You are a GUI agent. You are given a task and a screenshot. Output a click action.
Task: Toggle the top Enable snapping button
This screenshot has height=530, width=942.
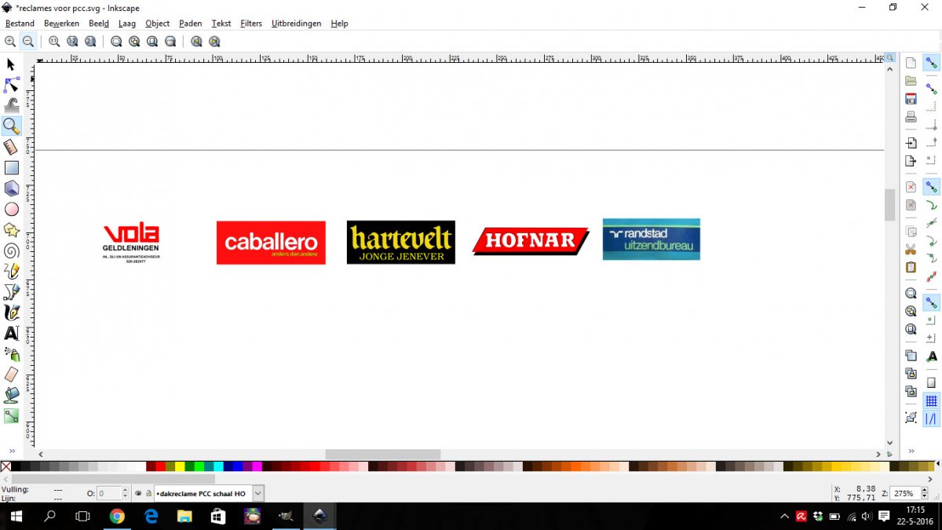click(932, 63)
